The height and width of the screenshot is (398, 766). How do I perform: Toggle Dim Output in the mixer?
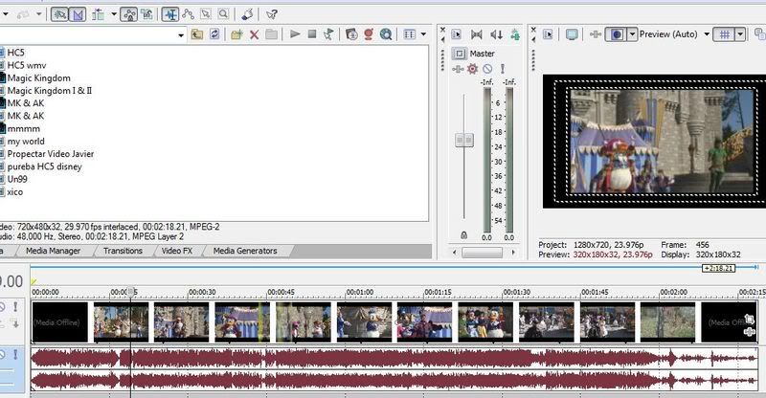click(x=496, y=34)
